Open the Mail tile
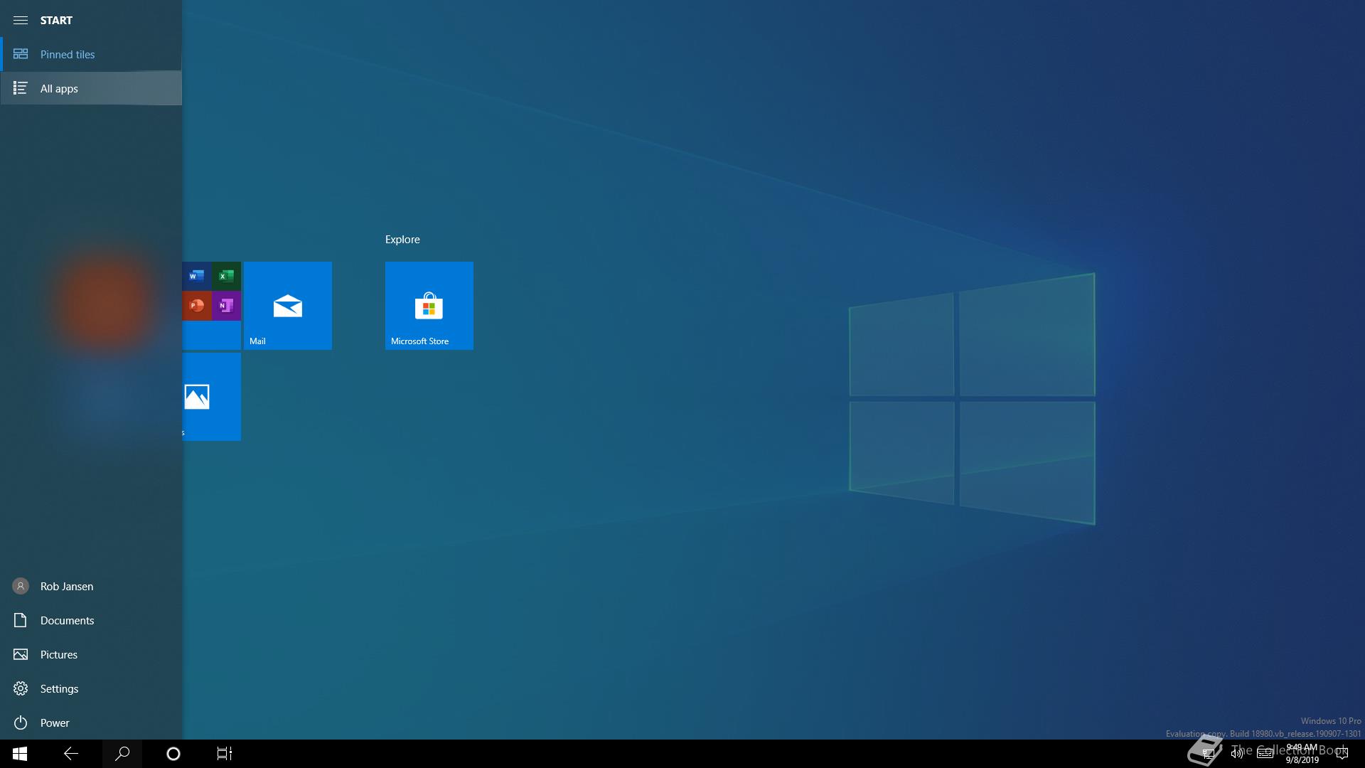 287,306
